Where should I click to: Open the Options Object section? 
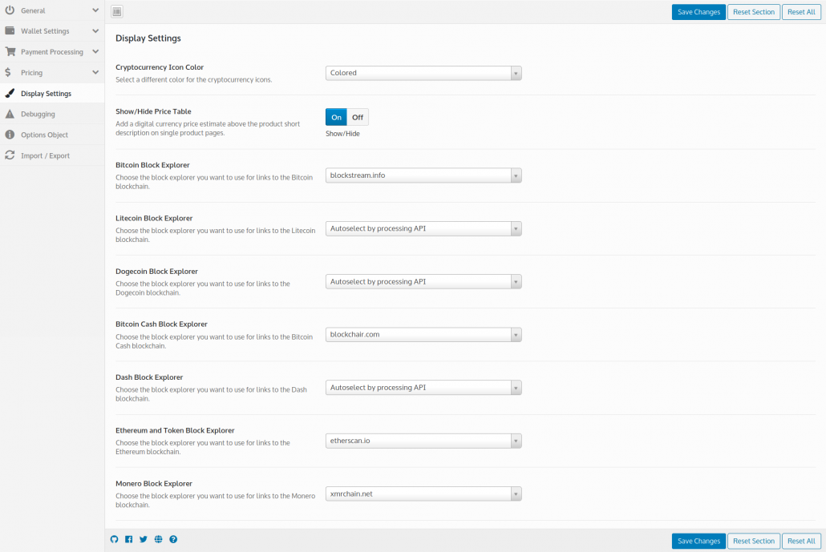pos(52,135)
